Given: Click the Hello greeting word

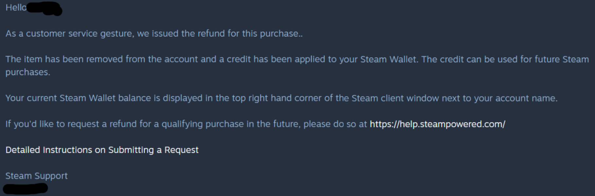Looking at the screenshot, I should 16,8.
